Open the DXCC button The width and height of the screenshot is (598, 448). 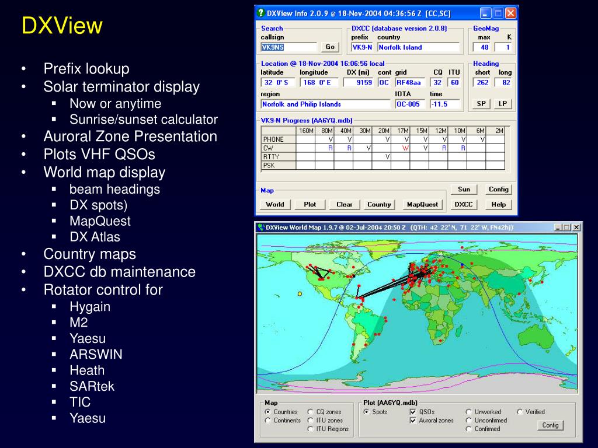point(464,205)
